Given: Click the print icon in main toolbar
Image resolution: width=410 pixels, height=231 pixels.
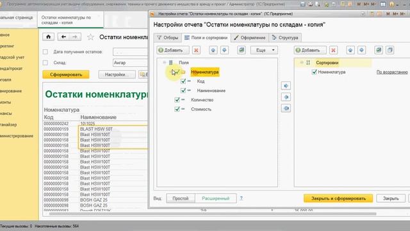Looking at the screenshot, I should (x=310, y=4).
